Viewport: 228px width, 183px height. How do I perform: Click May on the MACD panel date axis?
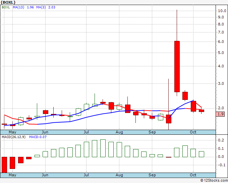(12, 175)
